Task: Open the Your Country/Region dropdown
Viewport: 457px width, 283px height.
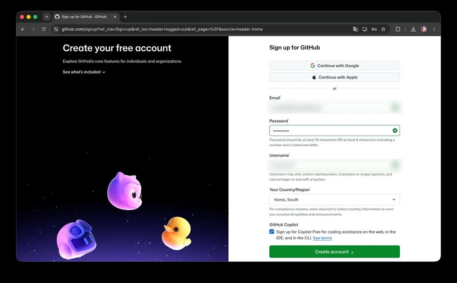Action: tap(334, 199)
